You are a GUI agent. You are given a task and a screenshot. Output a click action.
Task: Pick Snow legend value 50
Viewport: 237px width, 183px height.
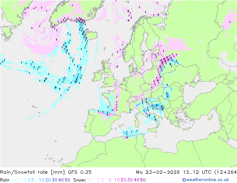[143, 180]
